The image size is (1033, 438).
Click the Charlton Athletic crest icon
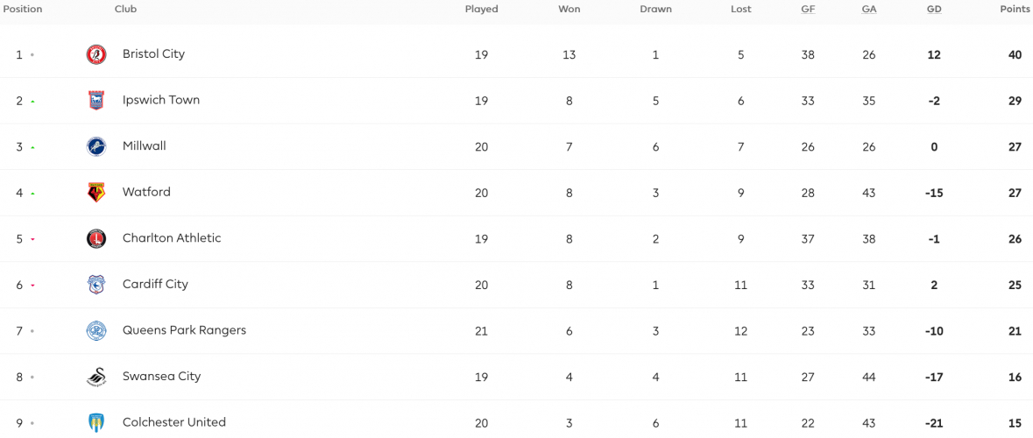pyautogui.click(x=96, y=238)
